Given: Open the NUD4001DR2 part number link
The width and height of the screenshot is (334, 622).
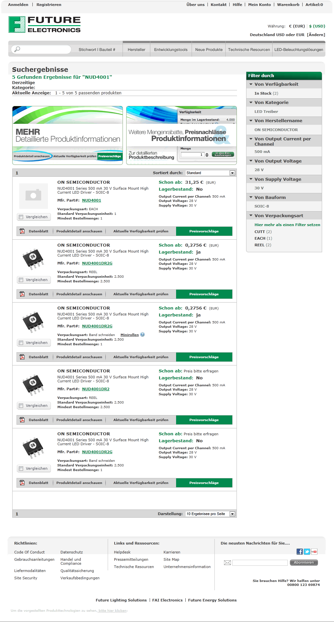Looking at the screenshot, I should click(96, 389).
